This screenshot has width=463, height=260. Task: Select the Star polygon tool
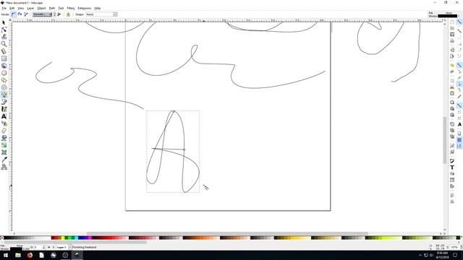click(4, 80)
